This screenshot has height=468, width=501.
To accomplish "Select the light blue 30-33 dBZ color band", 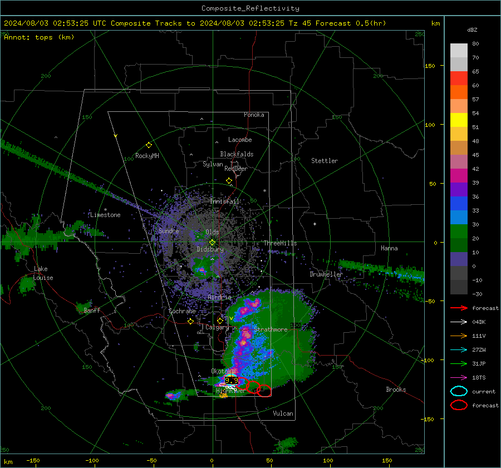I will pyautogui.click(x=459, y=218).
